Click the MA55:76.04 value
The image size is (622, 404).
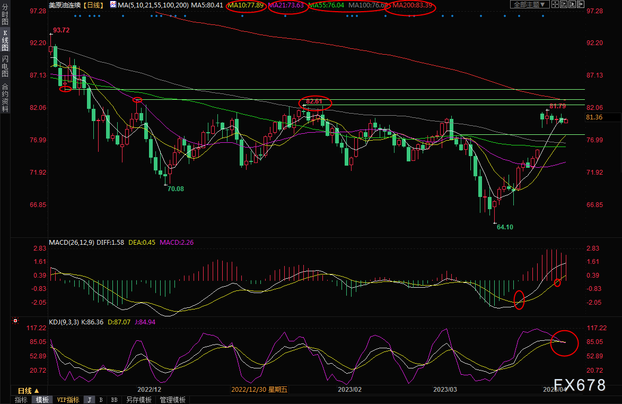[x=327, y=5]
